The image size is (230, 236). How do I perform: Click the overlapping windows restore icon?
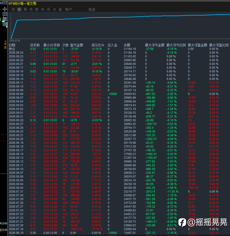pos(5,24)
